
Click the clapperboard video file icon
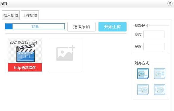26,53
